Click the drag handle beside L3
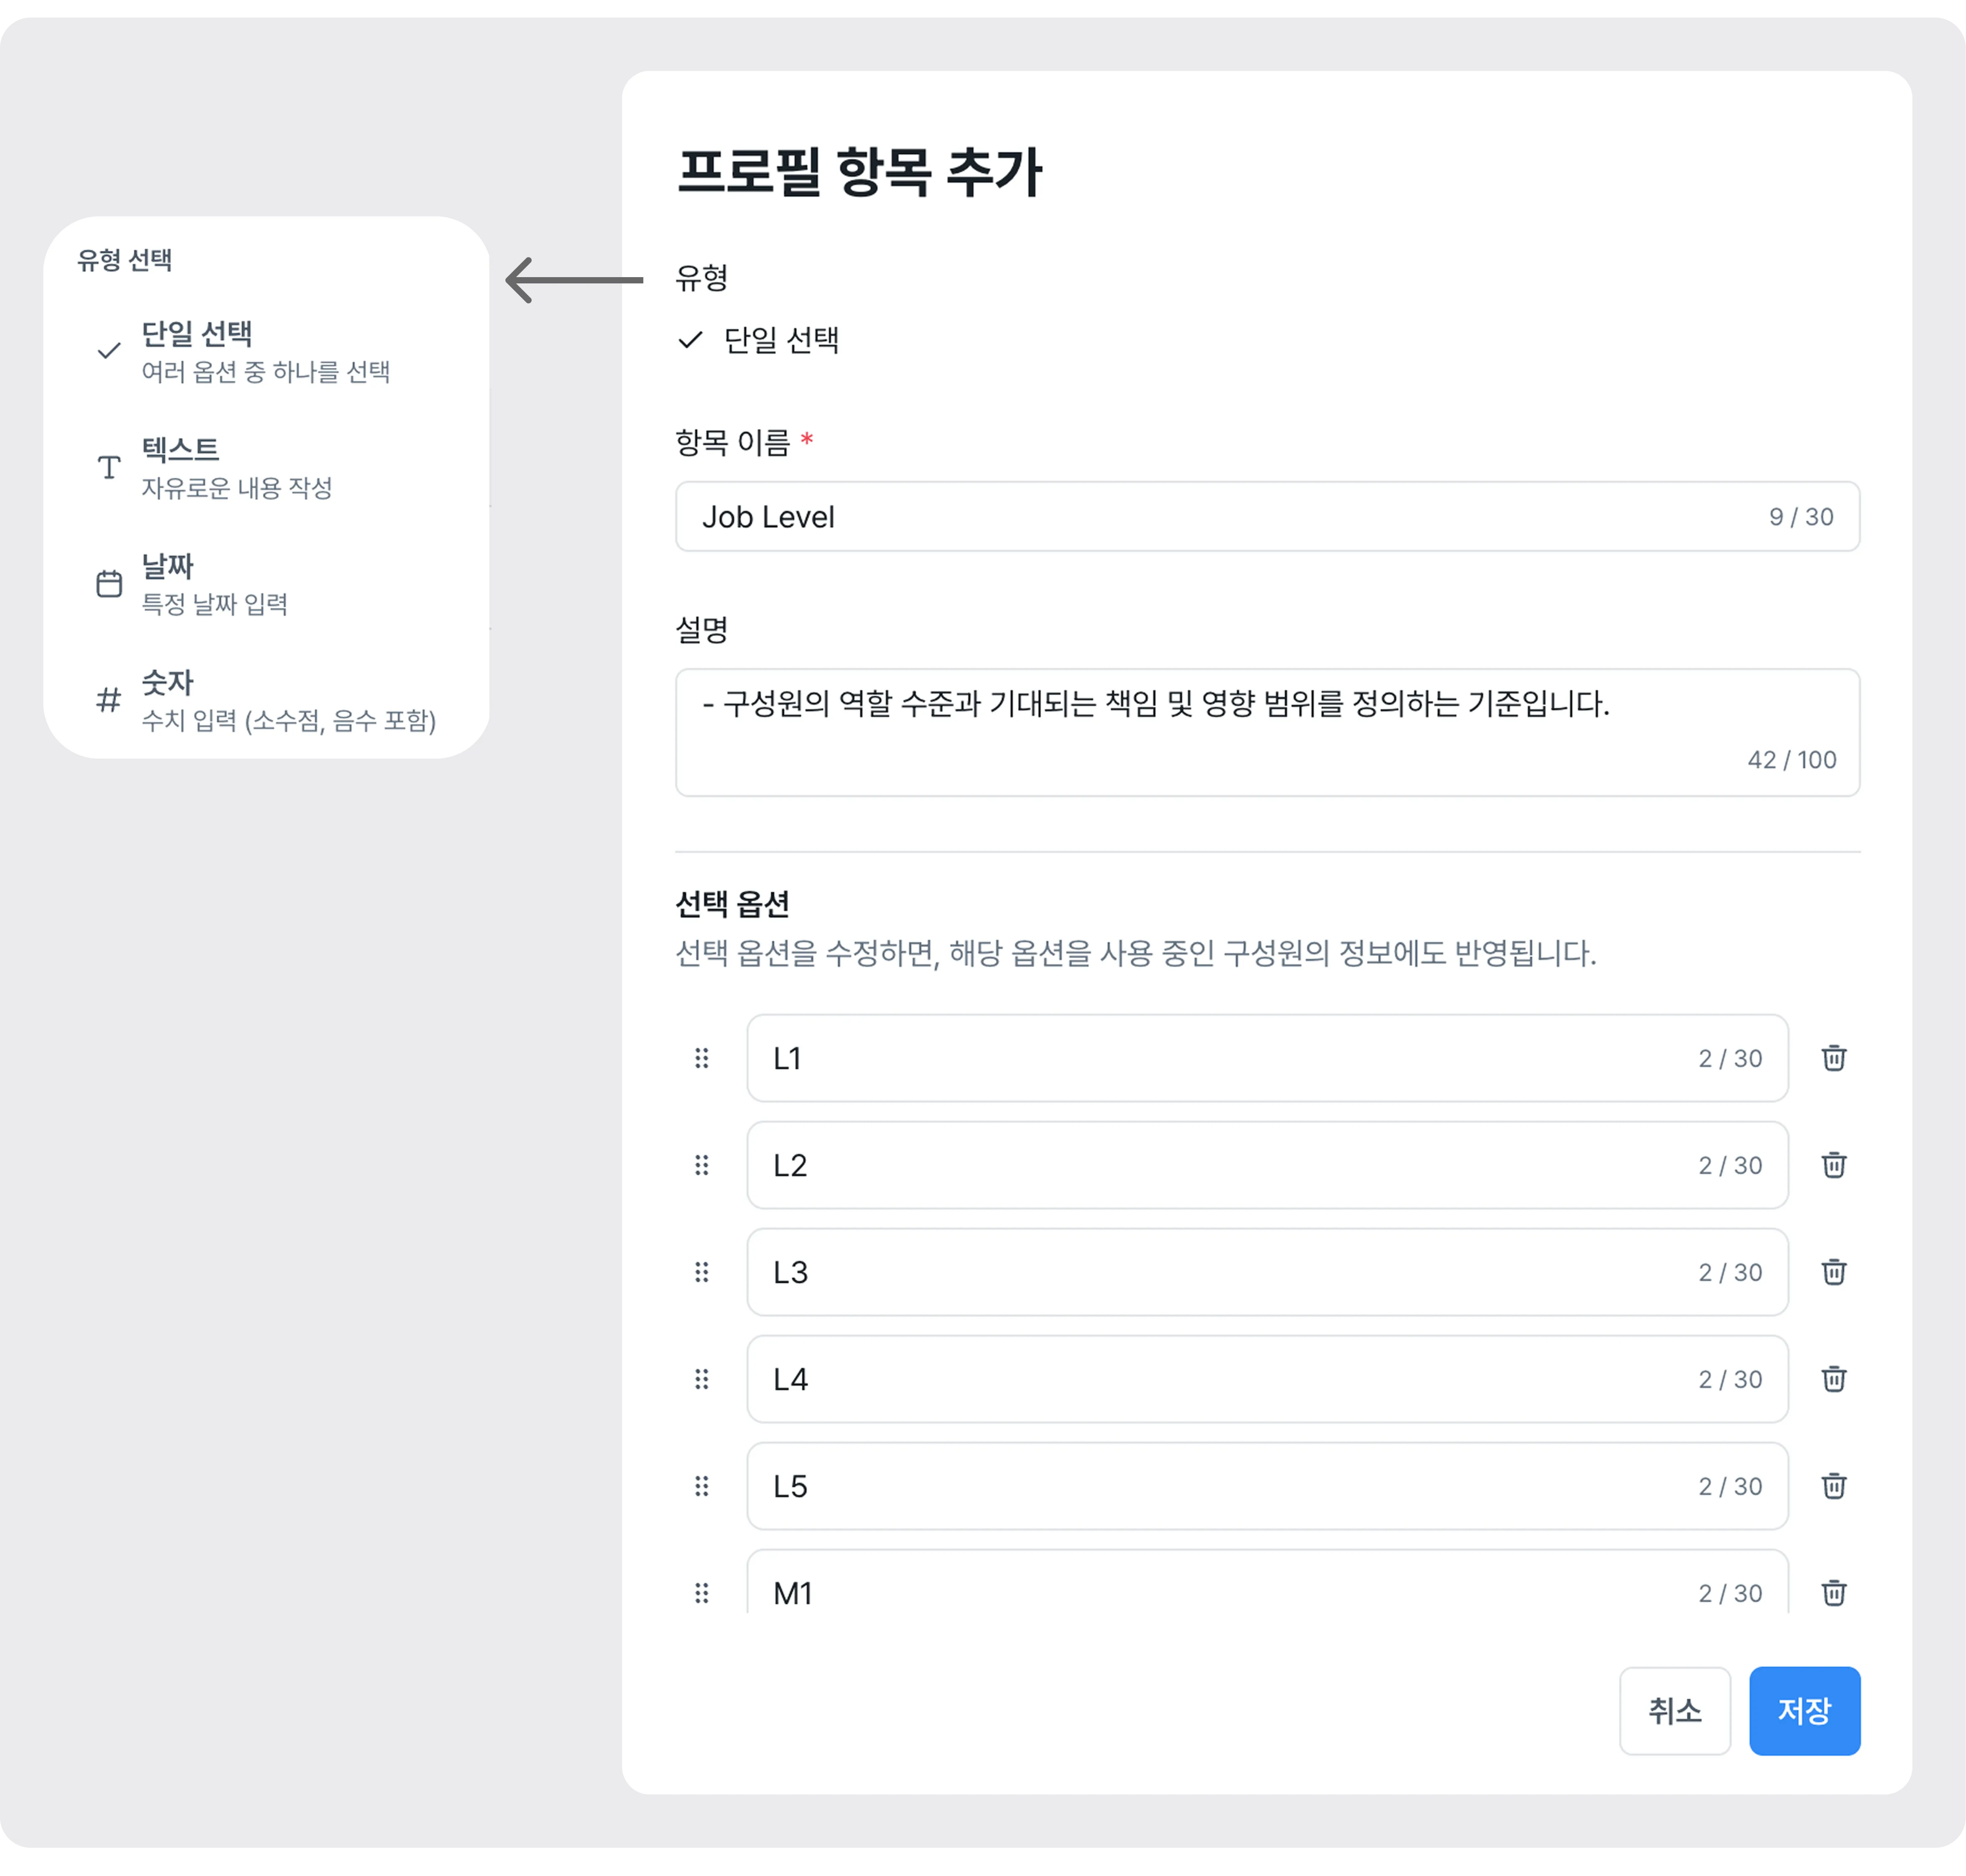 click(702, 1272)
